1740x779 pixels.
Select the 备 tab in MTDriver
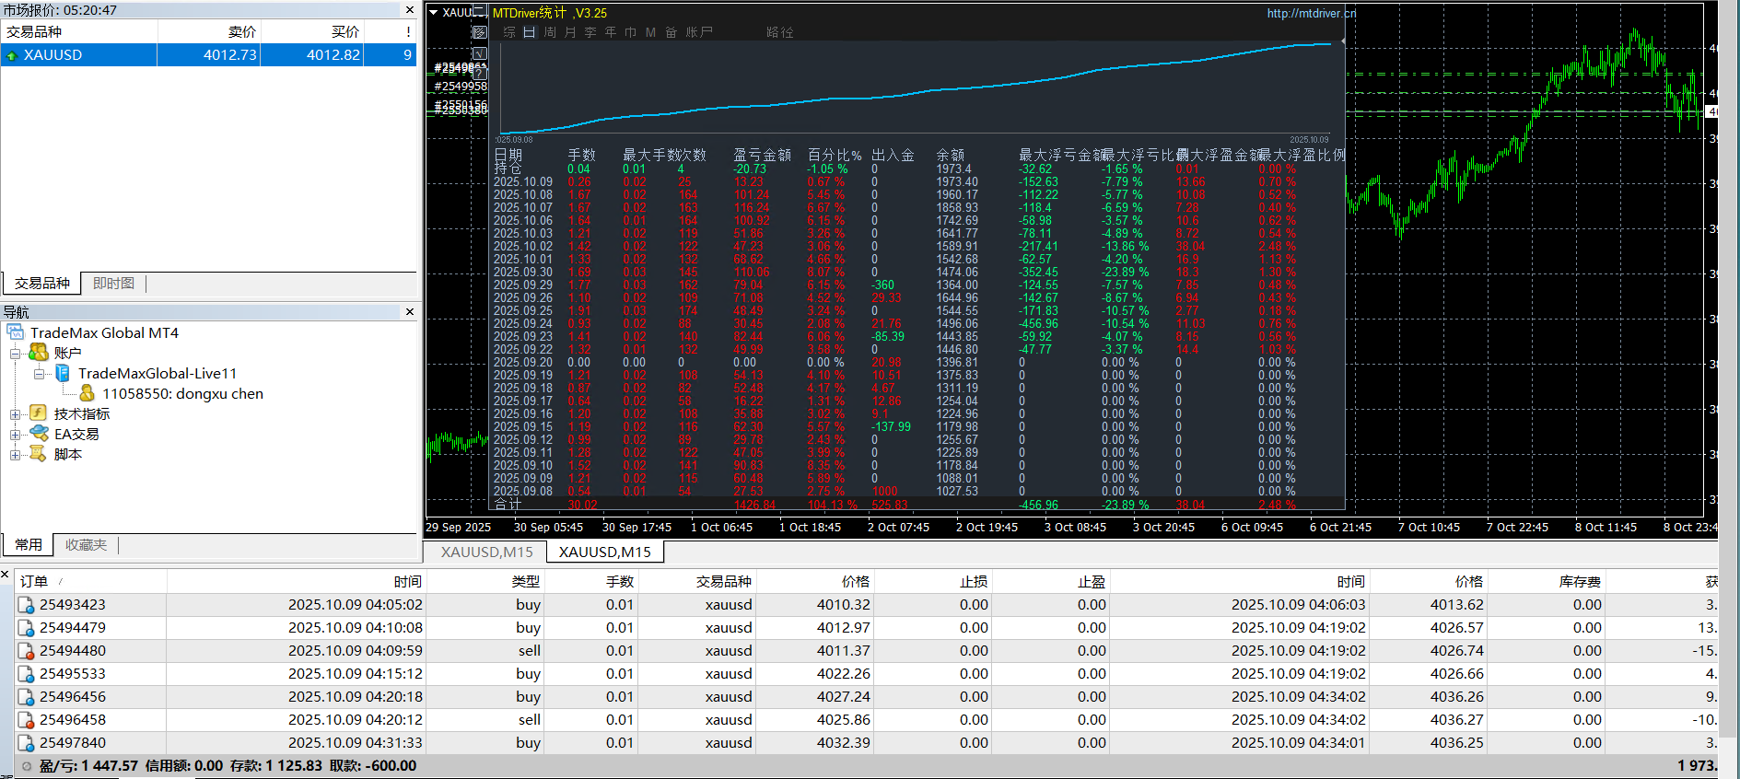point(671,32)
